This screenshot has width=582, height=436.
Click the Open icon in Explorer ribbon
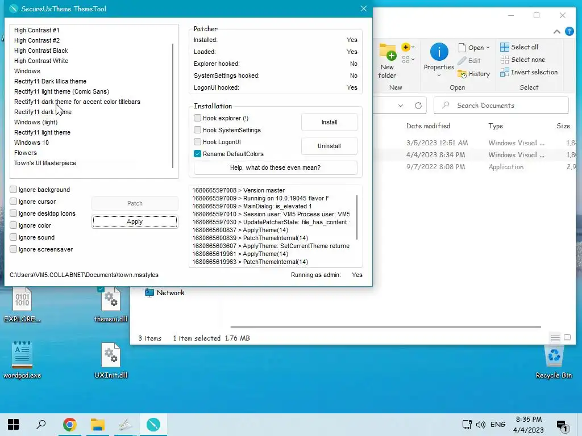tap(462, 48)
